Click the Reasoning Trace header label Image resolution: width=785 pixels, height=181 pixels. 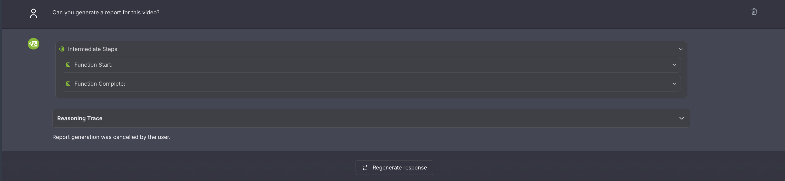[x=80, y=118]
